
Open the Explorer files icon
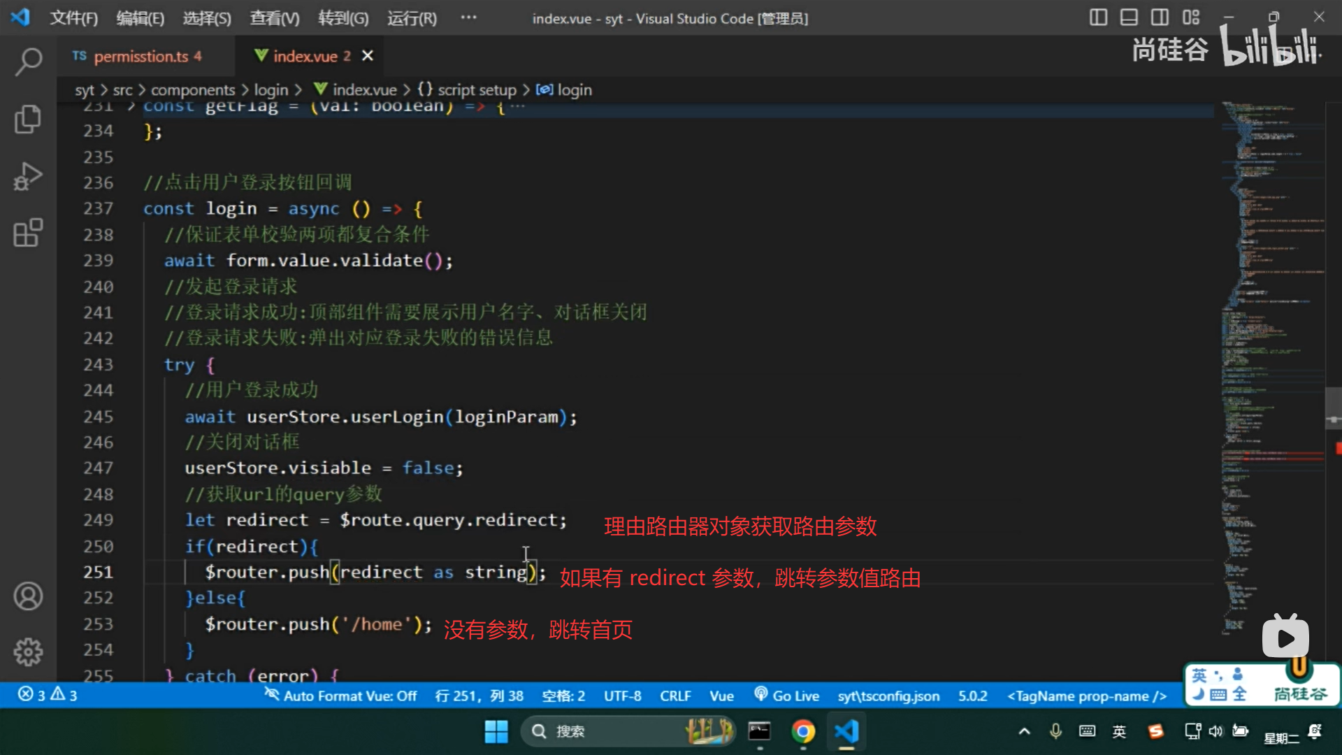pyautogui.click(x=28, y=119)
